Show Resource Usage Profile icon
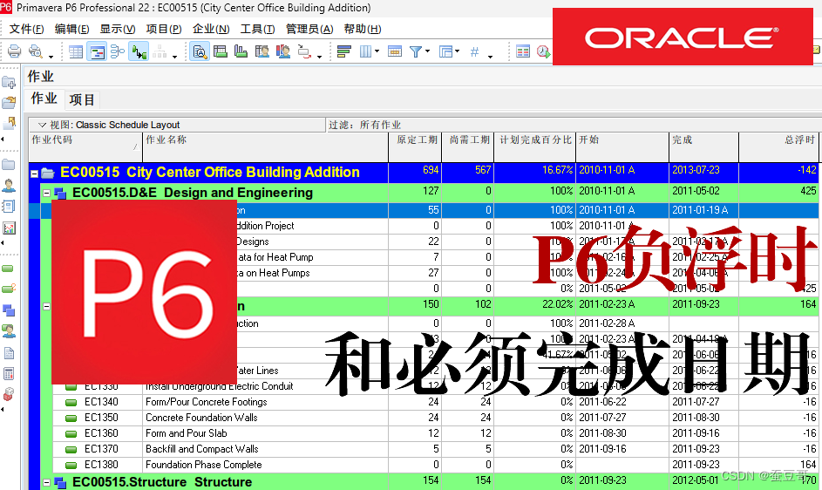The image size is (822, 490). point(283,51)
